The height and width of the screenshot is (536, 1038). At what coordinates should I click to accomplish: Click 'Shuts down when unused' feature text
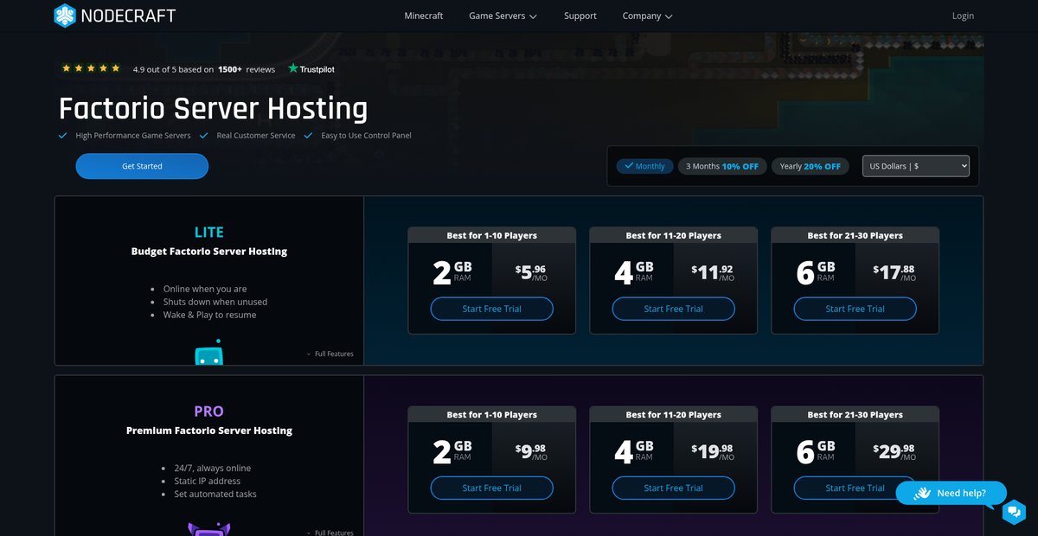215,302
